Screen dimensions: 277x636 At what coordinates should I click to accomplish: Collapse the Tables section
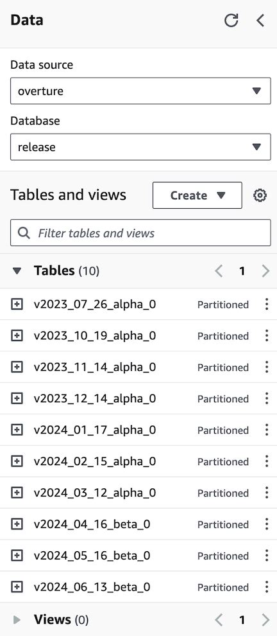17,271
